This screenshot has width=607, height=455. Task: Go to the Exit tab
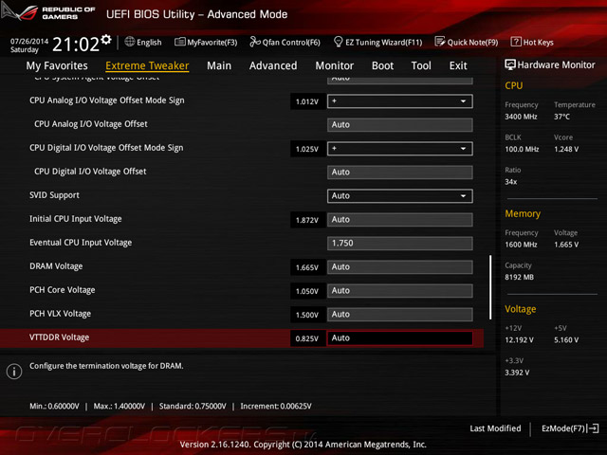(x=458, y=65)
